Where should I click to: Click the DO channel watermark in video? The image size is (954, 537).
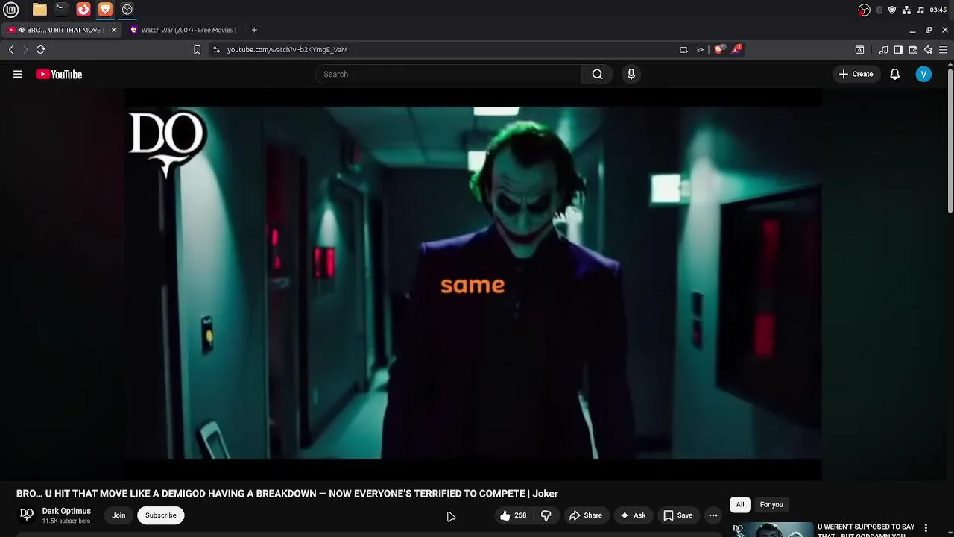click(168, 144)
